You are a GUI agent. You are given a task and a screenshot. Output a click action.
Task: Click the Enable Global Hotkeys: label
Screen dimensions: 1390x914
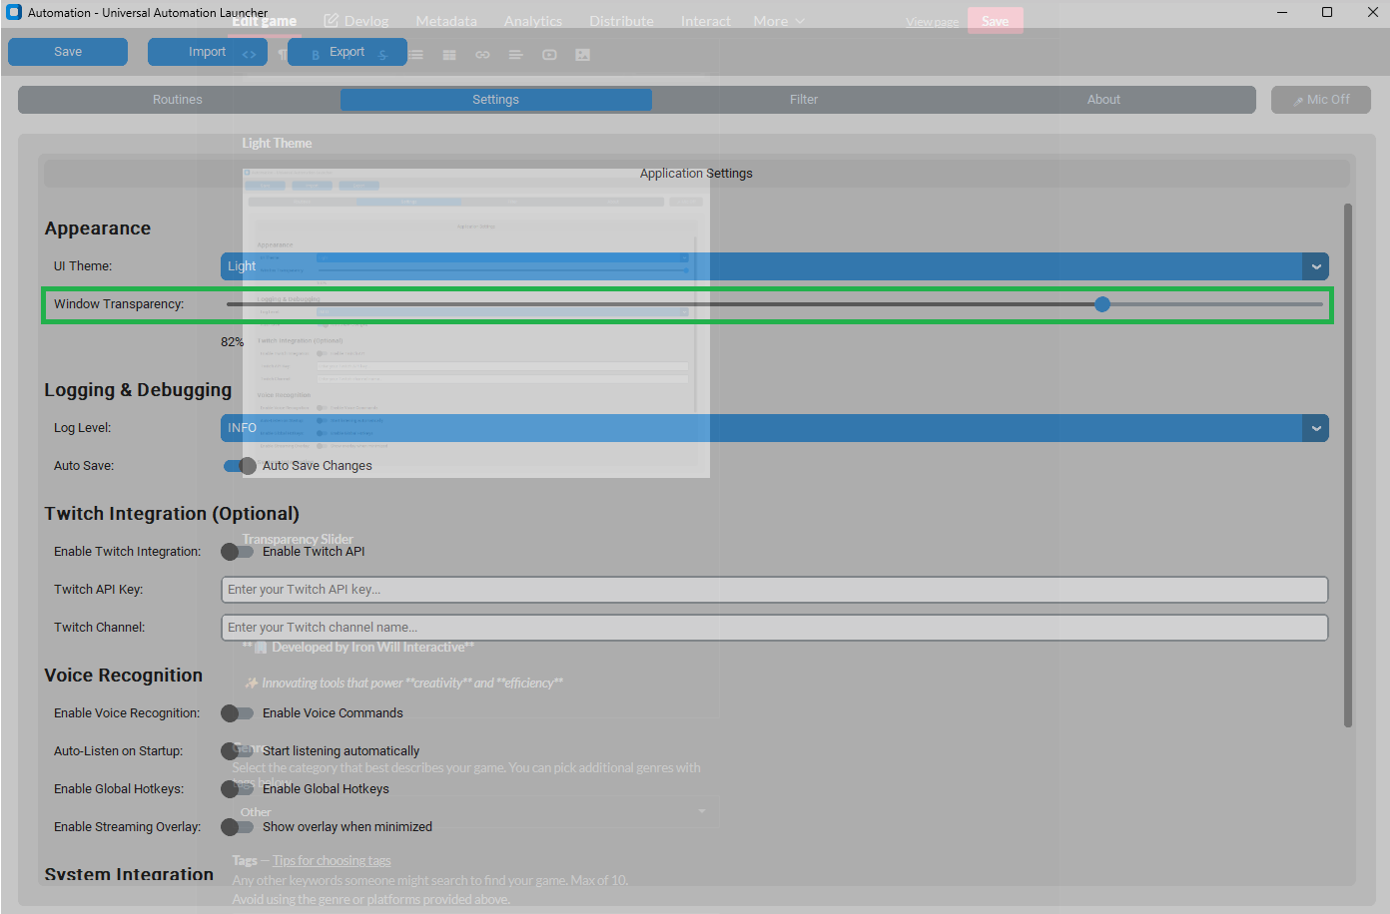[x=119, y=789]
